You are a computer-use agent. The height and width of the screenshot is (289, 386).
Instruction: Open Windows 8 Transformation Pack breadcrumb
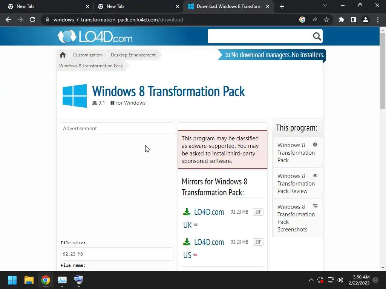pyautogui.click(x=91, y=65)
